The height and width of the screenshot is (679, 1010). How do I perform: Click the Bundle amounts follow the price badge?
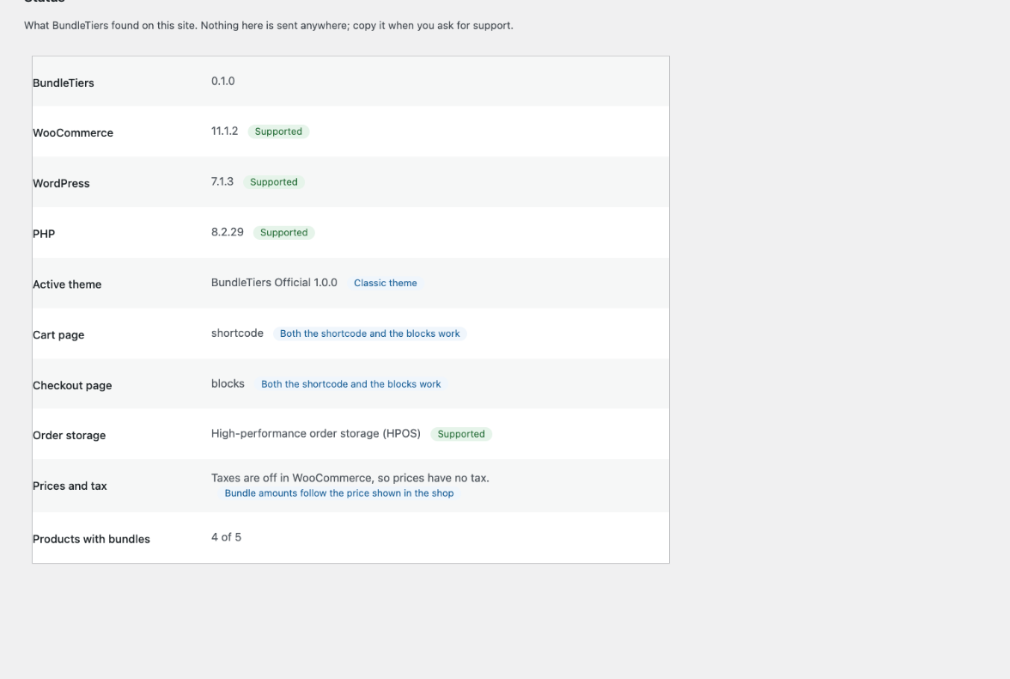coord(338,493)
